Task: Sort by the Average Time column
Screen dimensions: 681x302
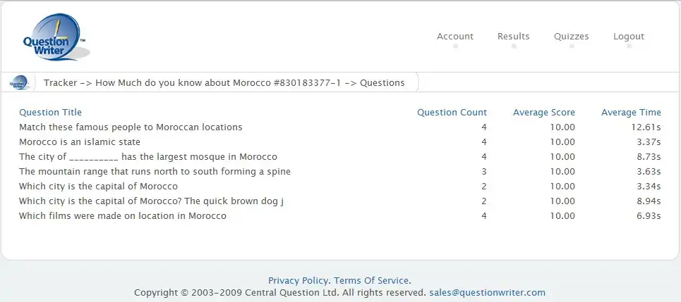Action: [631, 112]
